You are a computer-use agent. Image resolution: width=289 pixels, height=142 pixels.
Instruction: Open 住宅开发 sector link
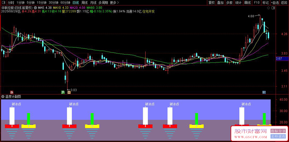pyautogui.click(x=149, y=12)
